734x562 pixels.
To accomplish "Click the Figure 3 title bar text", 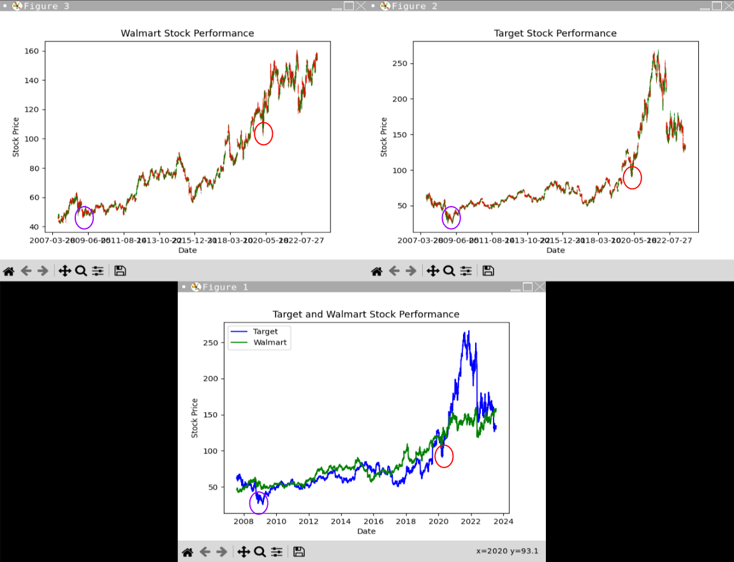I will click(x=47, y=6).
